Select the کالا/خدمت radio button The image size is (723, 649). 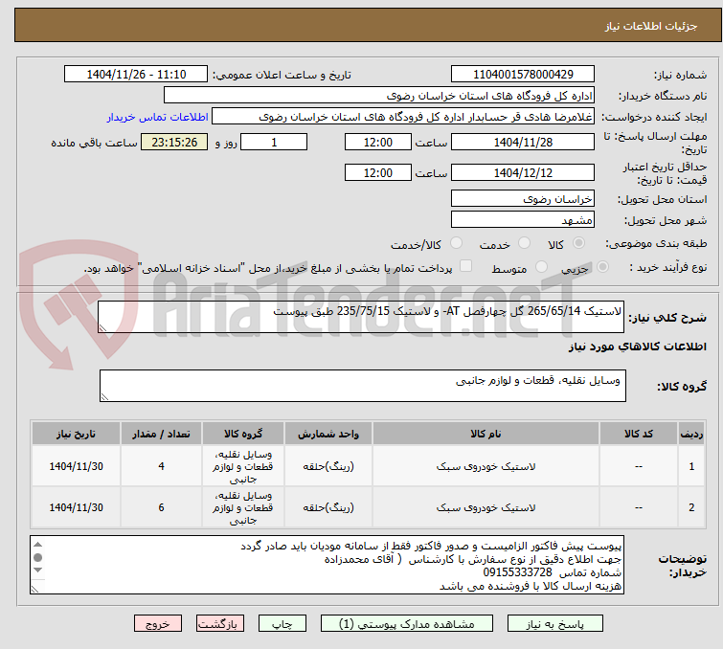pyautogui.click(x=456, y=243)
